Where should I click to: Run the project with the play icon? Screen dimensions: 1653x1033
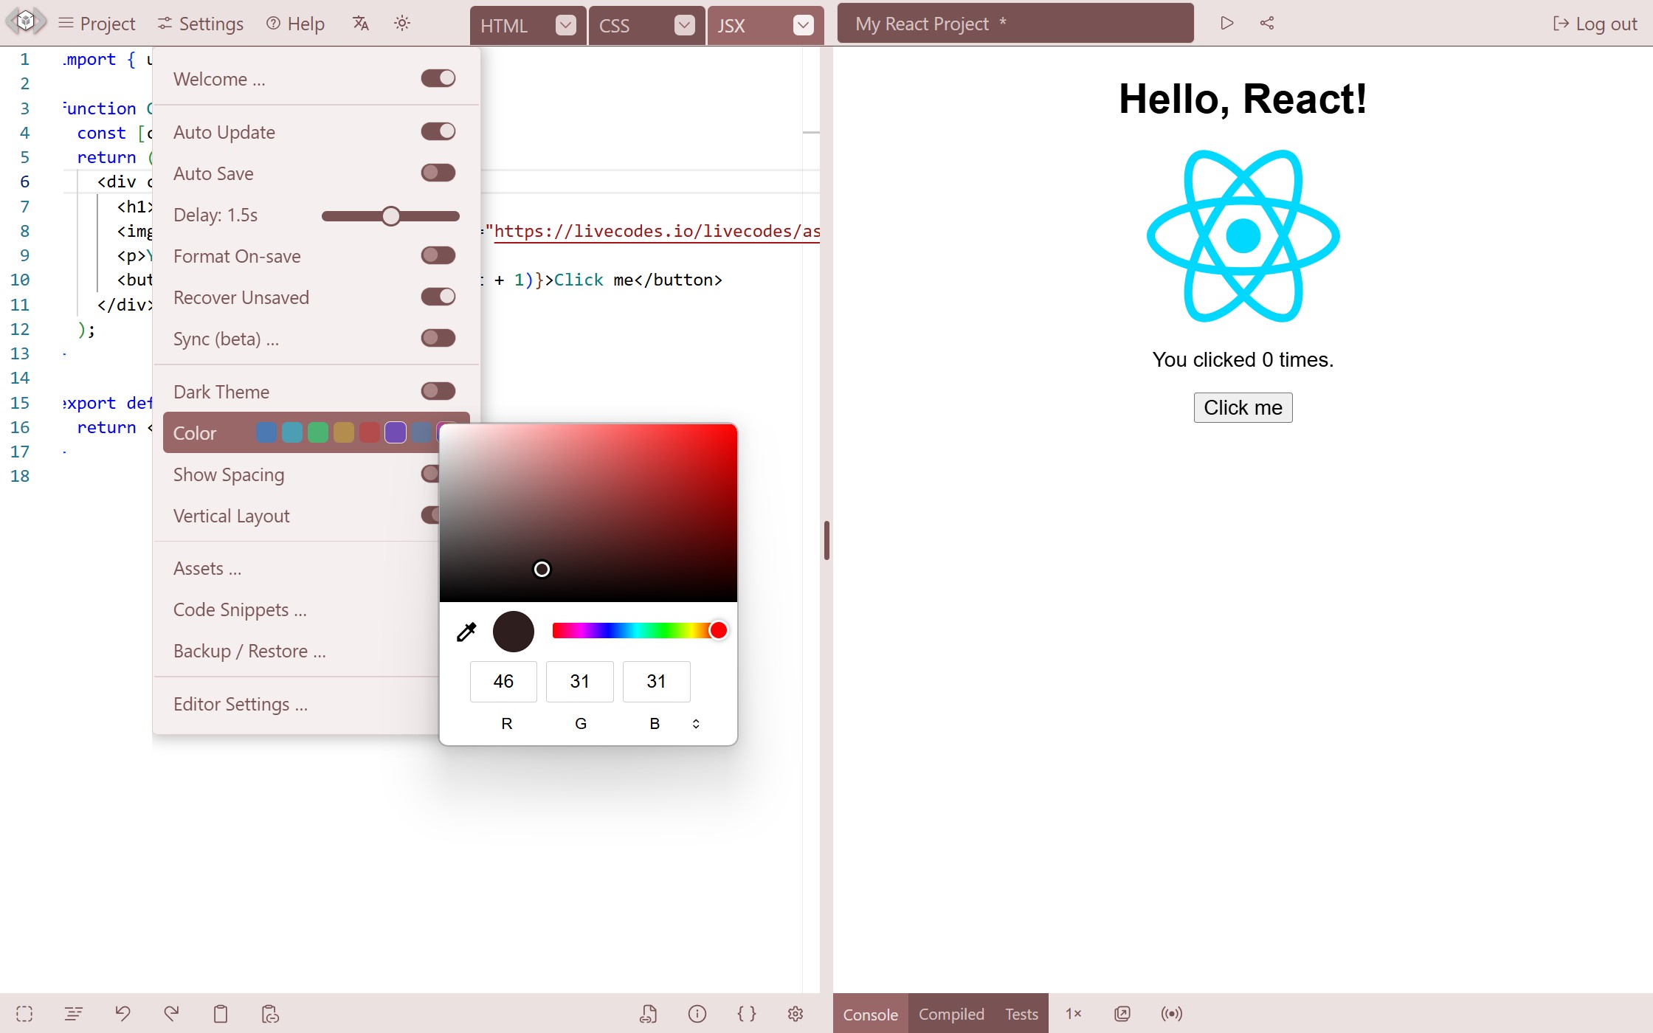[1227, 23]
